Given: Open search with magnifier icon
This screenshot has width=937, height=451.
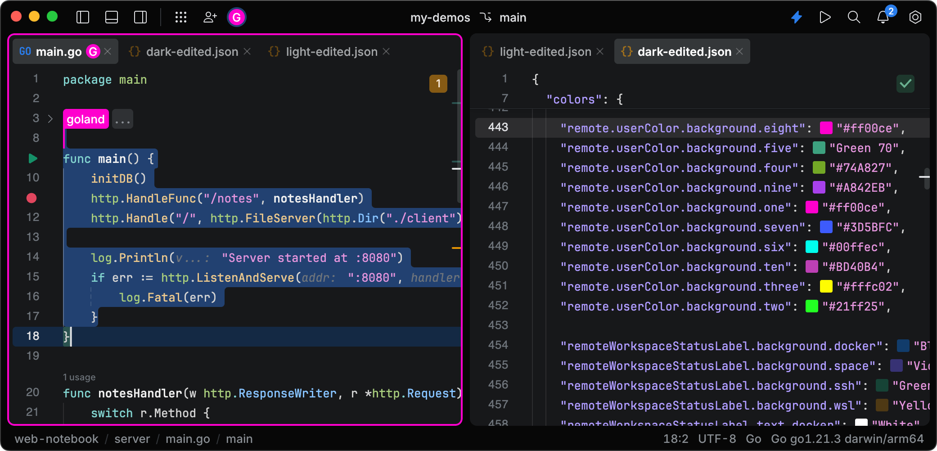Looking at the screenshot, I should 854,18.
